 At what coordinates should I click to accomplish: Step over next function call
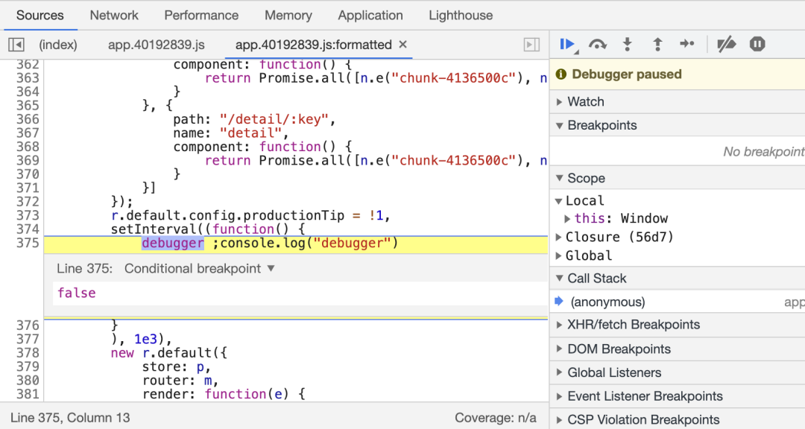tap(597, 45)
